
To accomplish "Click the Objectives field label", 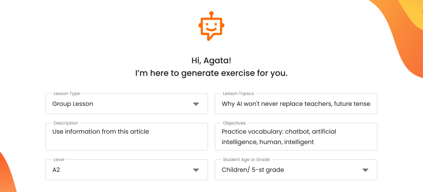I will pyautogui.click(x=234, y=123).
